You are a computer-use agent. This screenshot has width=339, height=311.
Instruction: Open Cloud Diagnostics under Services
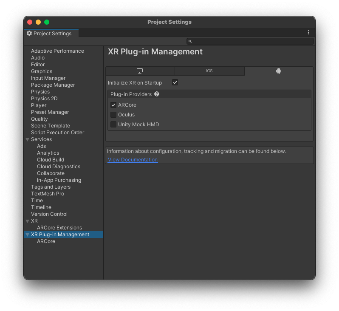point(59,167)
